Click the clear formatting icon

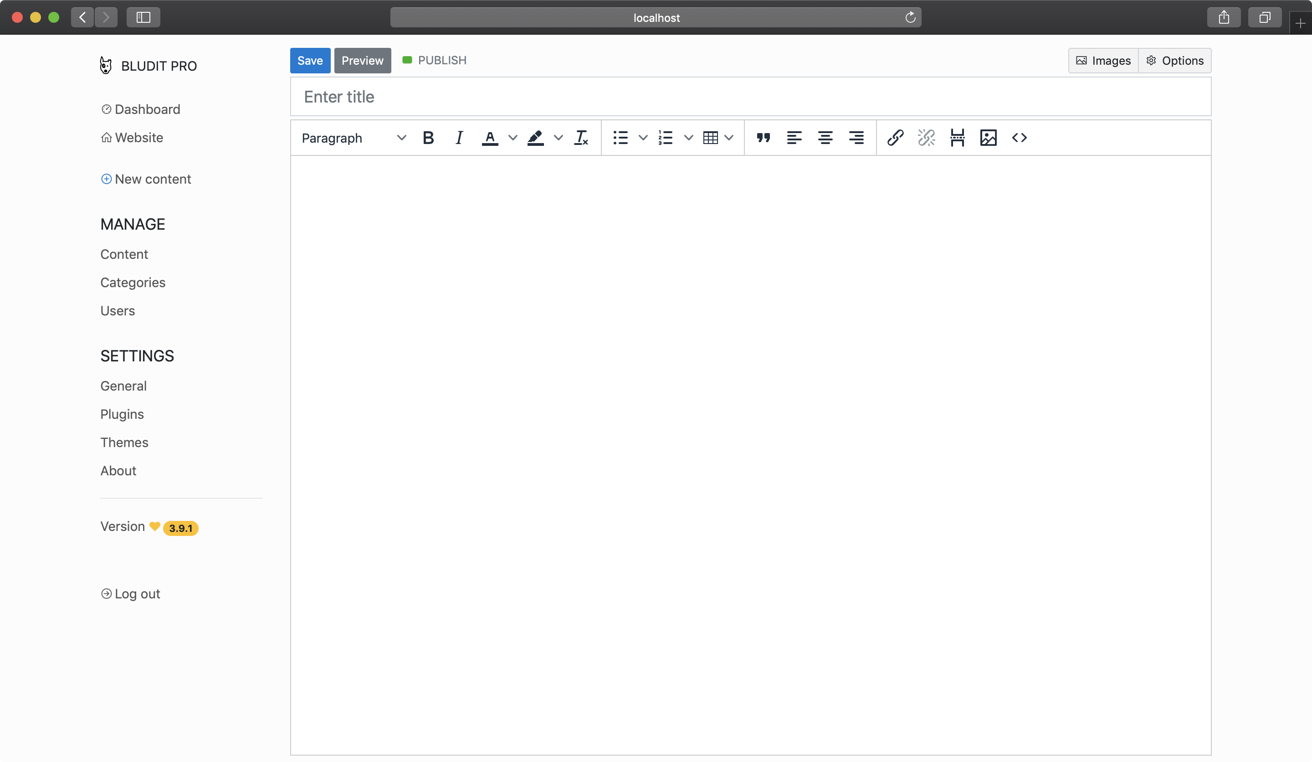pos(581,138)
